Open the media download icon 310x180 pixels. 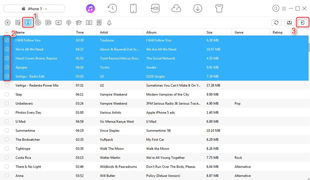pyautogui.click(x=198, y=9)
